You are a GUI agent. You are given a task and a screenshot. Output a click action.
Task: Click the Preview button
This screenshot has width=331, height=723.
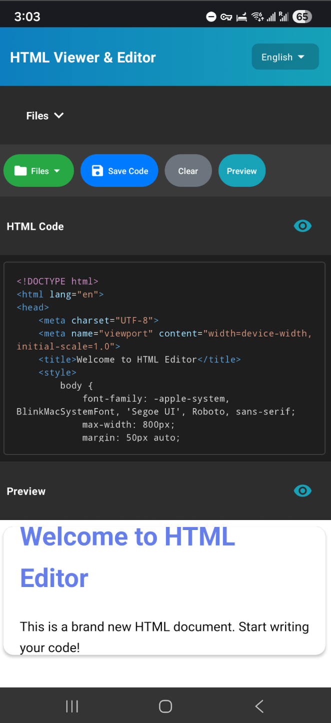tap(241, 170)
